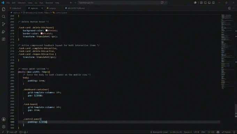The image size is (237, 134).
Task: Synchronize changes via the sync icon
Action: point(16,132)
